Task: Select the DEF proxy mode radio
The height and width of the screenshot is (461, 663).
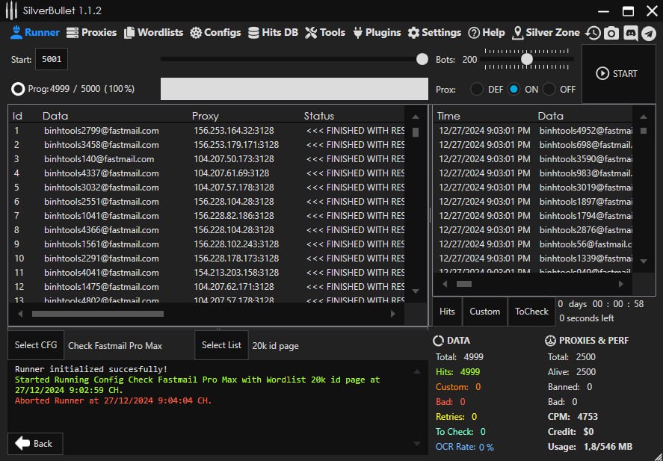Action: click(476, 89)
